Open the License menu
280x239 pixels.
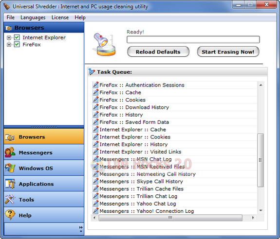tap(60, 17)
